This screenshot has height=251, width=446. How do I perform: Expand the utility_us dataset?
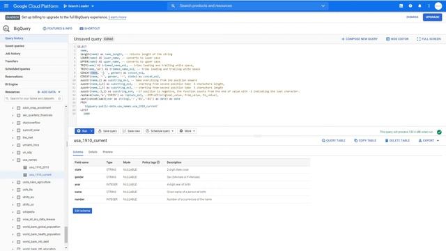tap(13, 205)
